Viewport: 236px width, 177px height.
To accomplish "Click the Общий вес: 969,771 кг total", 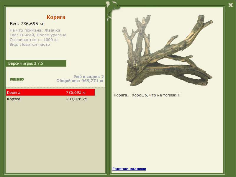I will tap(80, 81).
